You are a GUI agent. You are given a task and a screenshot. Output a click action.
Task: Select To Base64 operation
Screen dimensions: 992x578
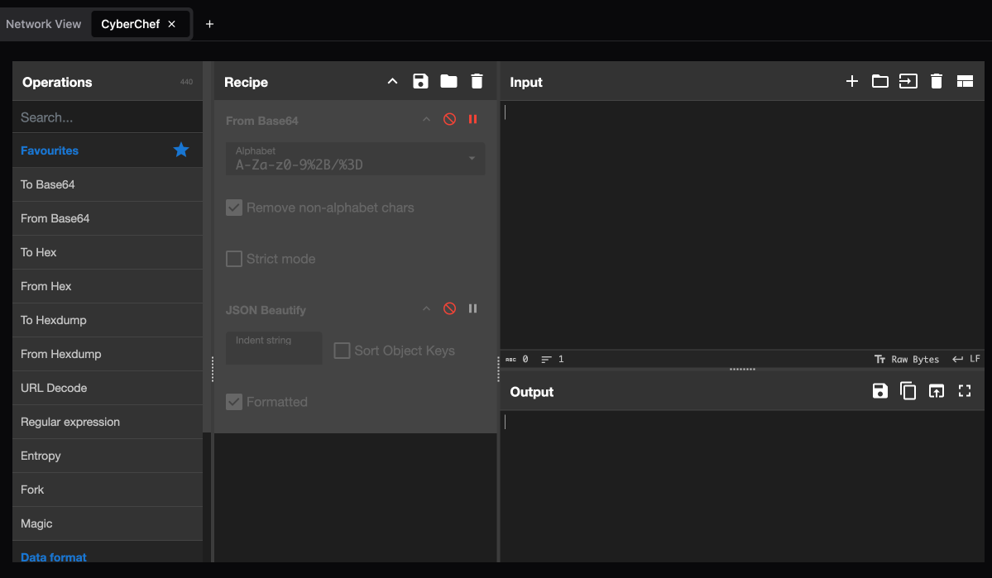[108, 184]
